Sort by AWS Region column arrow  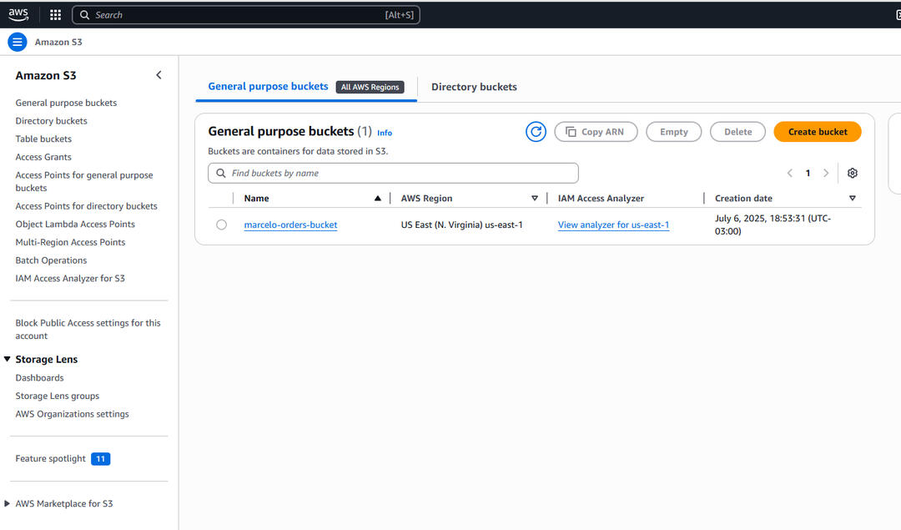pos(535,199)
